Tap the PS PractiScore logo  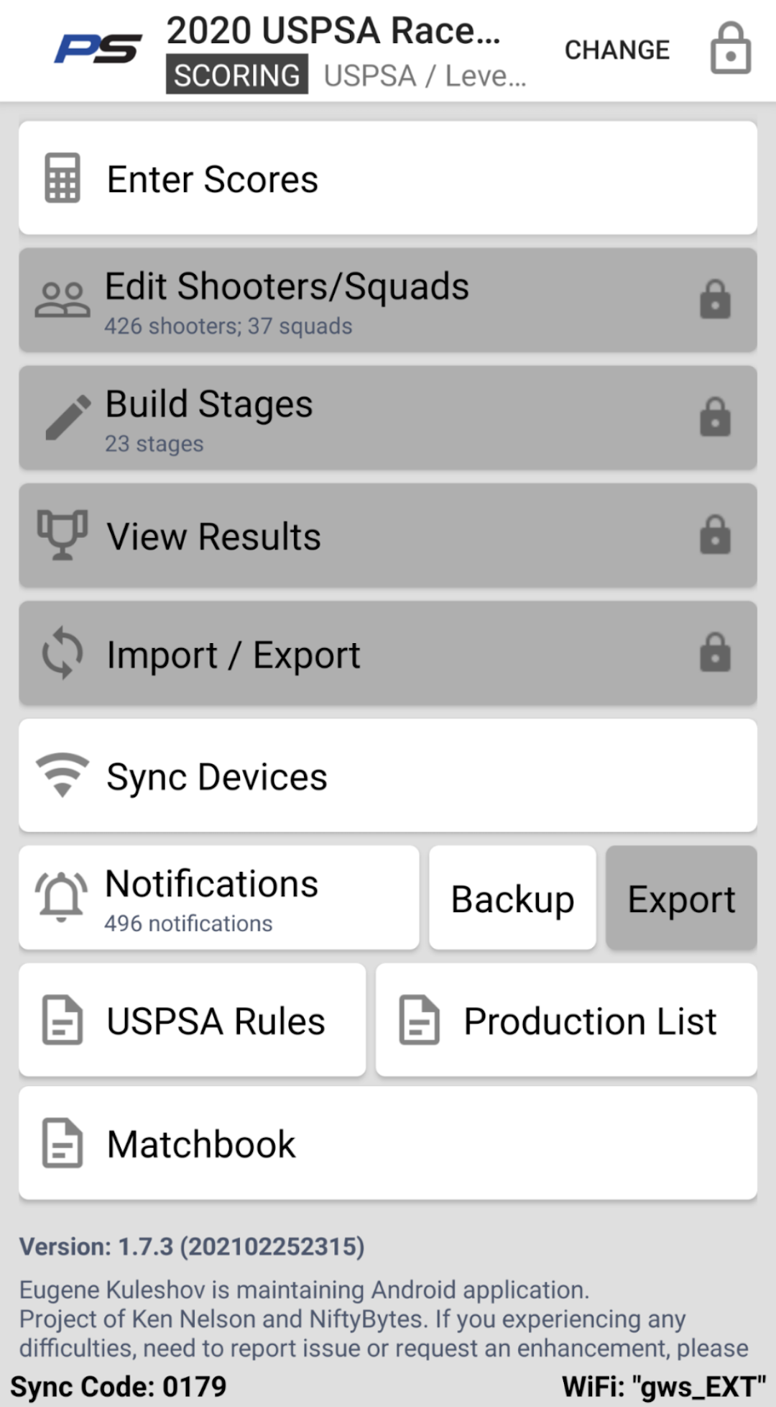pyautogui.click(x=98, y=49)
